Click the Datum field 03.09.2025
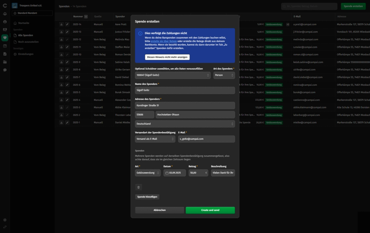 click(x=175, y=173)
